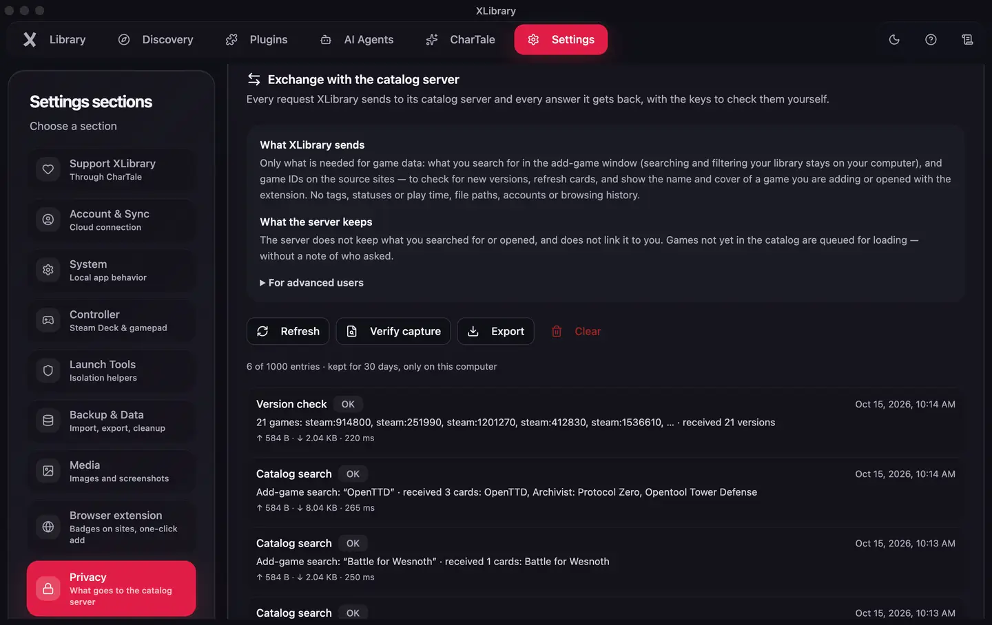Click the Privacy lock icon
This screenshot has width=992, height=625.
point(48,589)
